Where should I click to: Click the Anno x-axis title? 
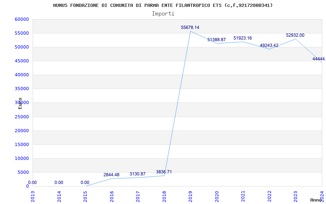(x=316, y=200)
